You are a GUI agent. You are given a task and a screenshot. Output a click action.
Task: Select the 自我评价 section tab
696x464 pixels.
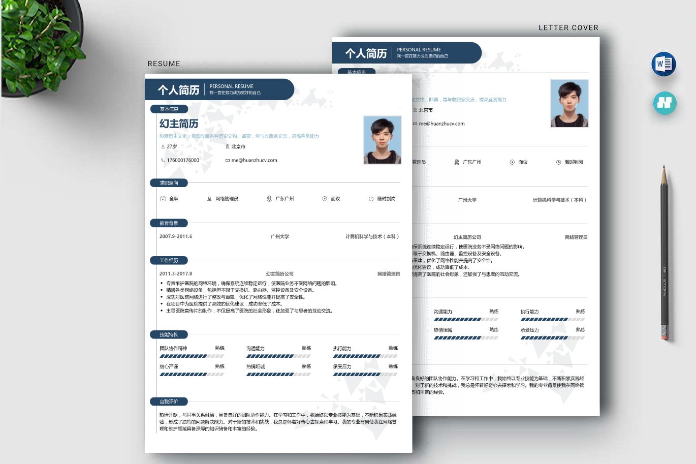tap(169, 401)
